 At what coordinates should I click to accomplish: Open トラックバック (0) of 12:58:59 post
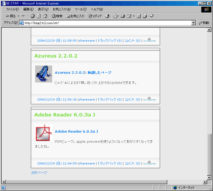pyautogui.click(x=109, y=41)
